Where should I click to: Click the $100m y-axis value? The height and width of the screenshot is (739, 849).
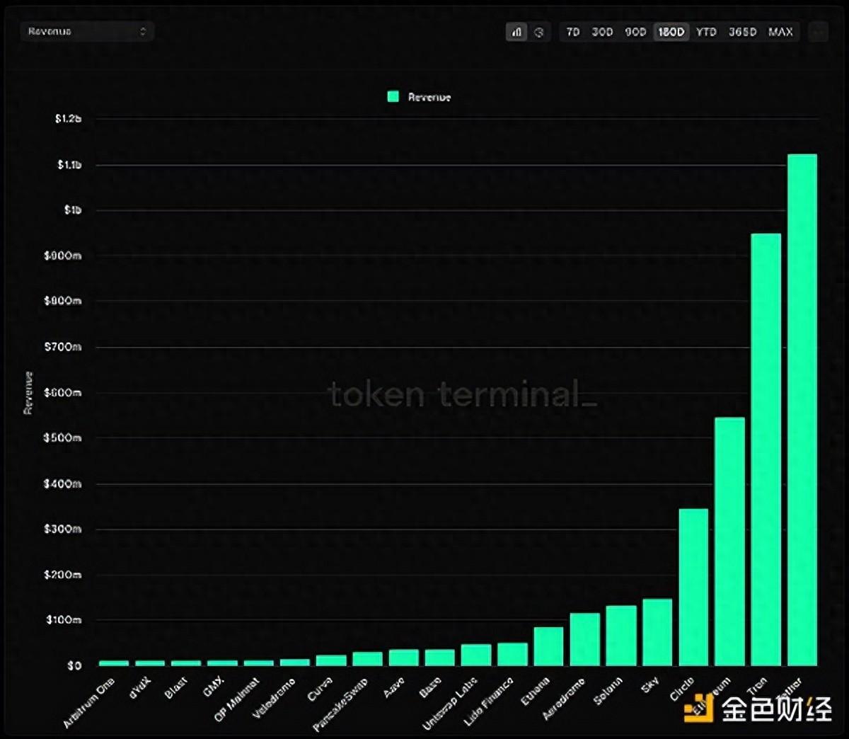pos(63,620)
